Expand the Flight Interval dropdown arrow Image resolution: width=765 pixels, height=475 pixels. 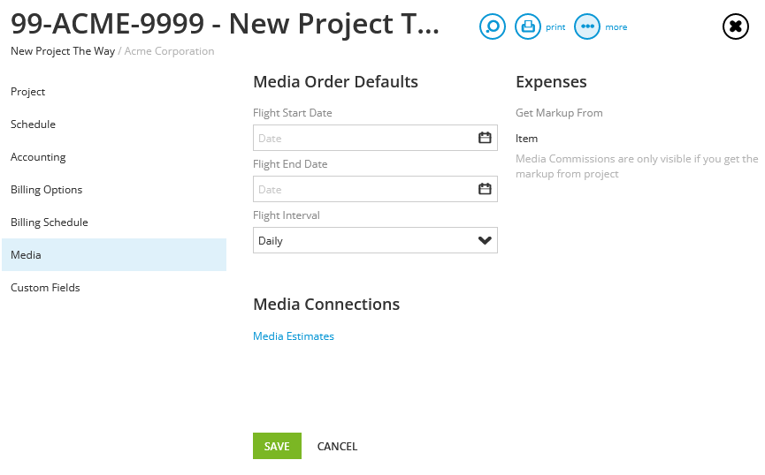[x=485, y=240]
